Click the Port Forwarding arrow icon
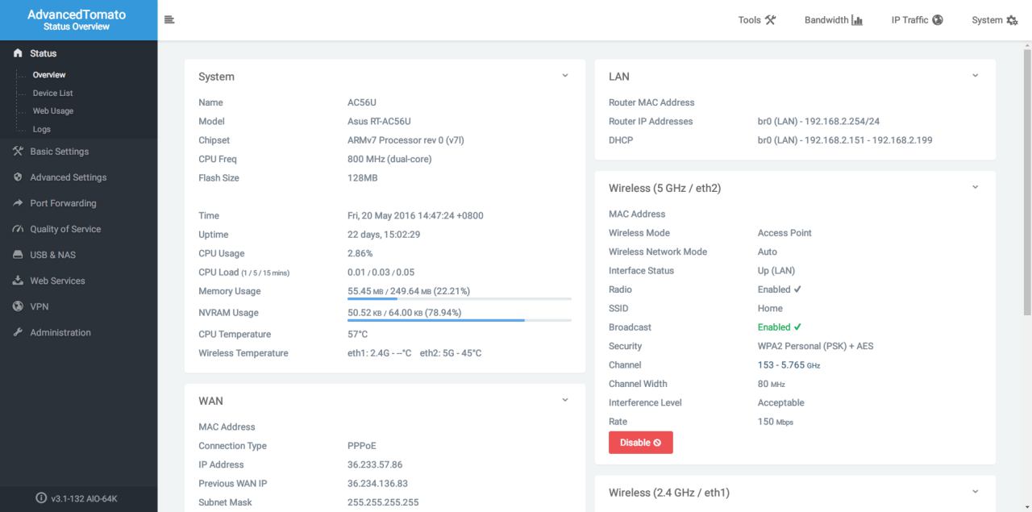1032x512 pixels. click(18, 203)
